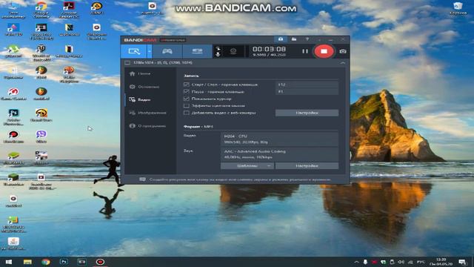
Task: Open taskbar clock and date
Action: (441, 262)
